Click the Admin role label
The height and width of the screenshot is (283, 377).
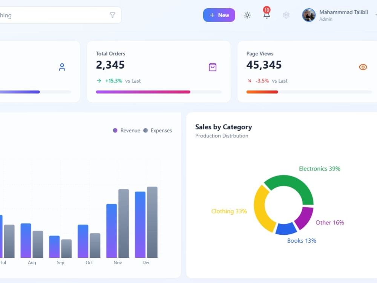click(x=326, y=19)
